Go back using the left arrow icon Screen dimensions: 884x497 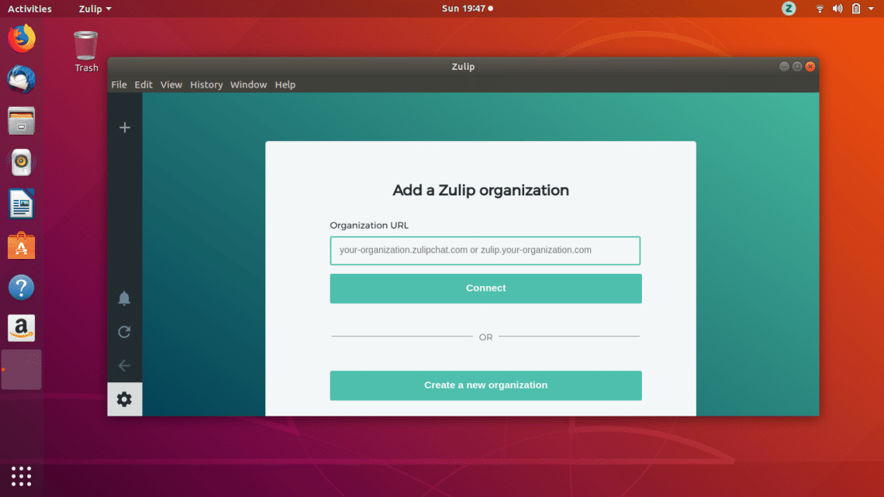[124, 366]
